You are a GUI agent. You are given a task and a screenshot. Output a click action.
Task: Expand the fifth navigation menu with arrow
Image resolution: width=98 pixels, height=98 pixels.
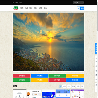(41, 8)
